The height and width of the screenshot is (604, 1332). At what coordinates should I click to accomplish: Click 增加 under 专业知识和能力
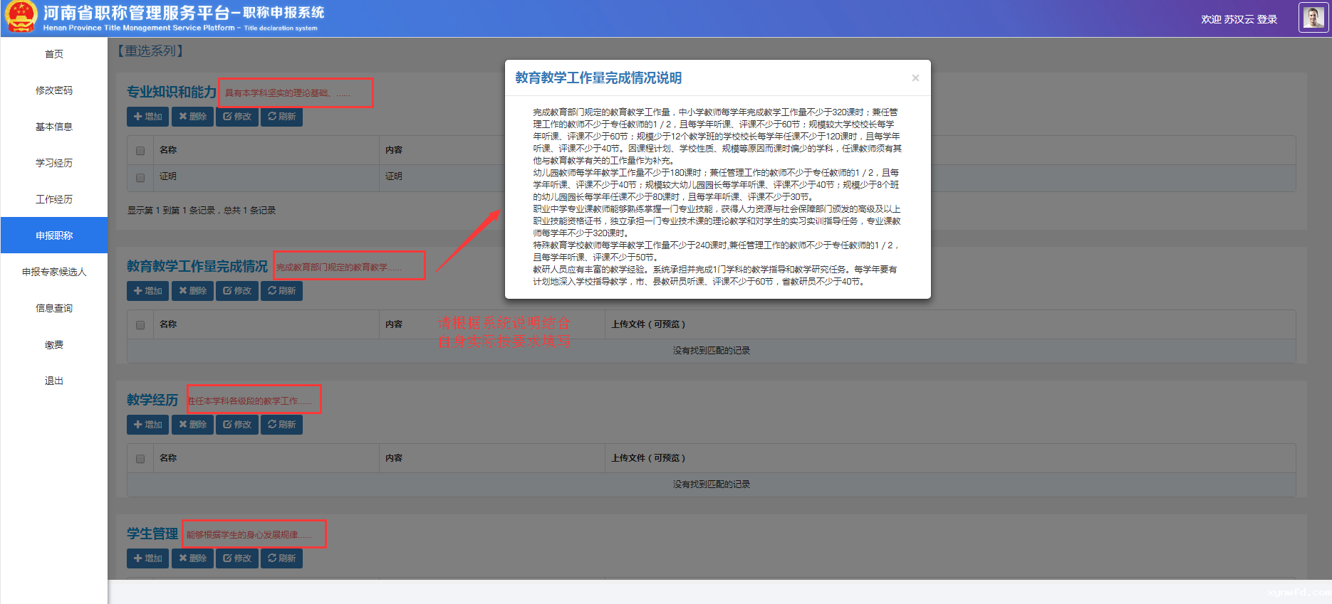[147, 117]
